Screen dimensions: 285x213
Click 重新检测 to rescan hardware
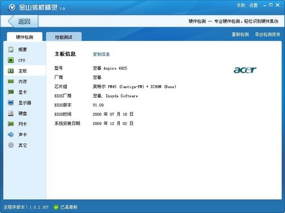(x=240, y=34)
